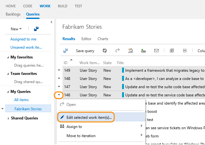
Task: Open the Assigned to me query
Action: (23, 39)
